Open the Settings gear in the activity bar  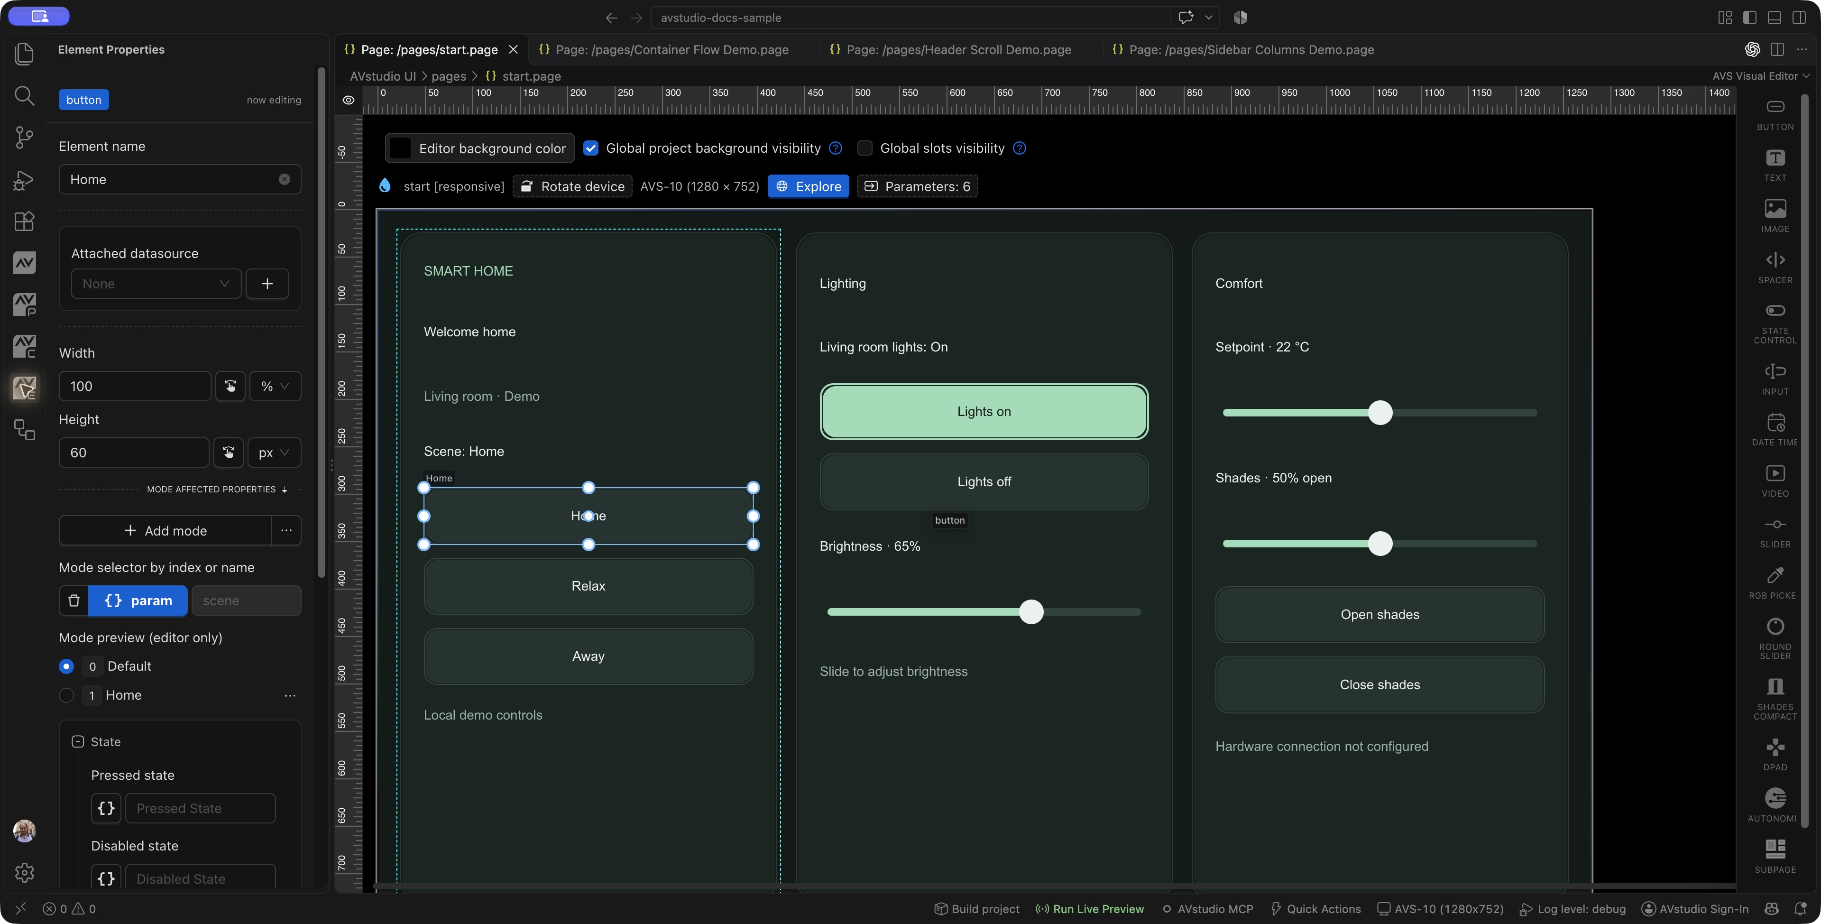coord(24,872)
